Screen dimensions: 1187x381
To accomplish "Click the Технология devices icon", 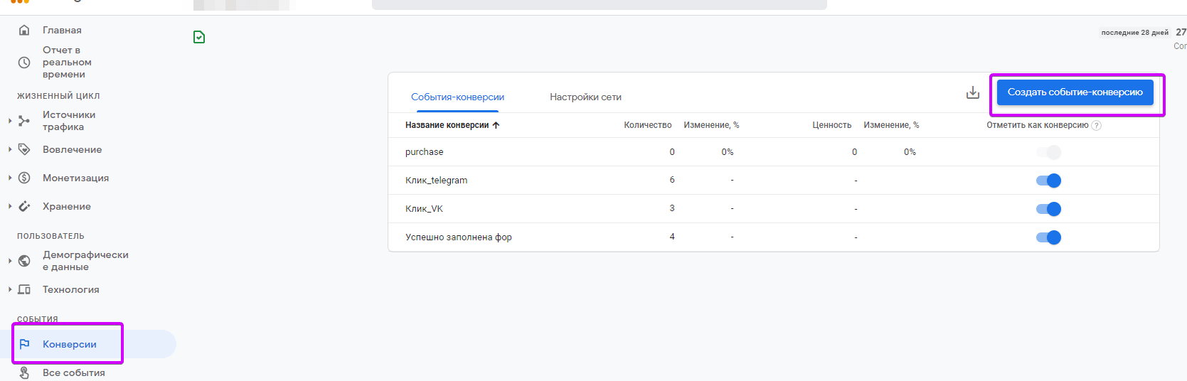I will pos(24,289).
